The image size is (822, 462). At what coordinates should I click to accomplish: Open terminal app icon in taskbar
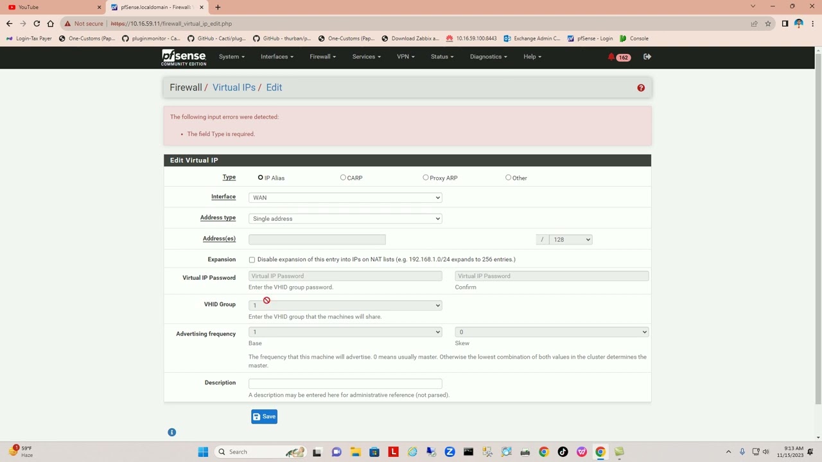(x=468, y=452)
